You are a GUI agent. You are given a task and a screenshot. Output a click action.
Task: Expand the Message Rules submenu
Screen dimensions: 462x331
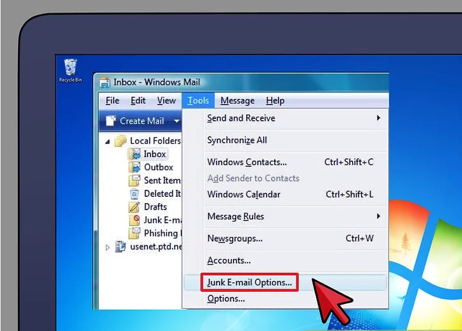[378, 216]
